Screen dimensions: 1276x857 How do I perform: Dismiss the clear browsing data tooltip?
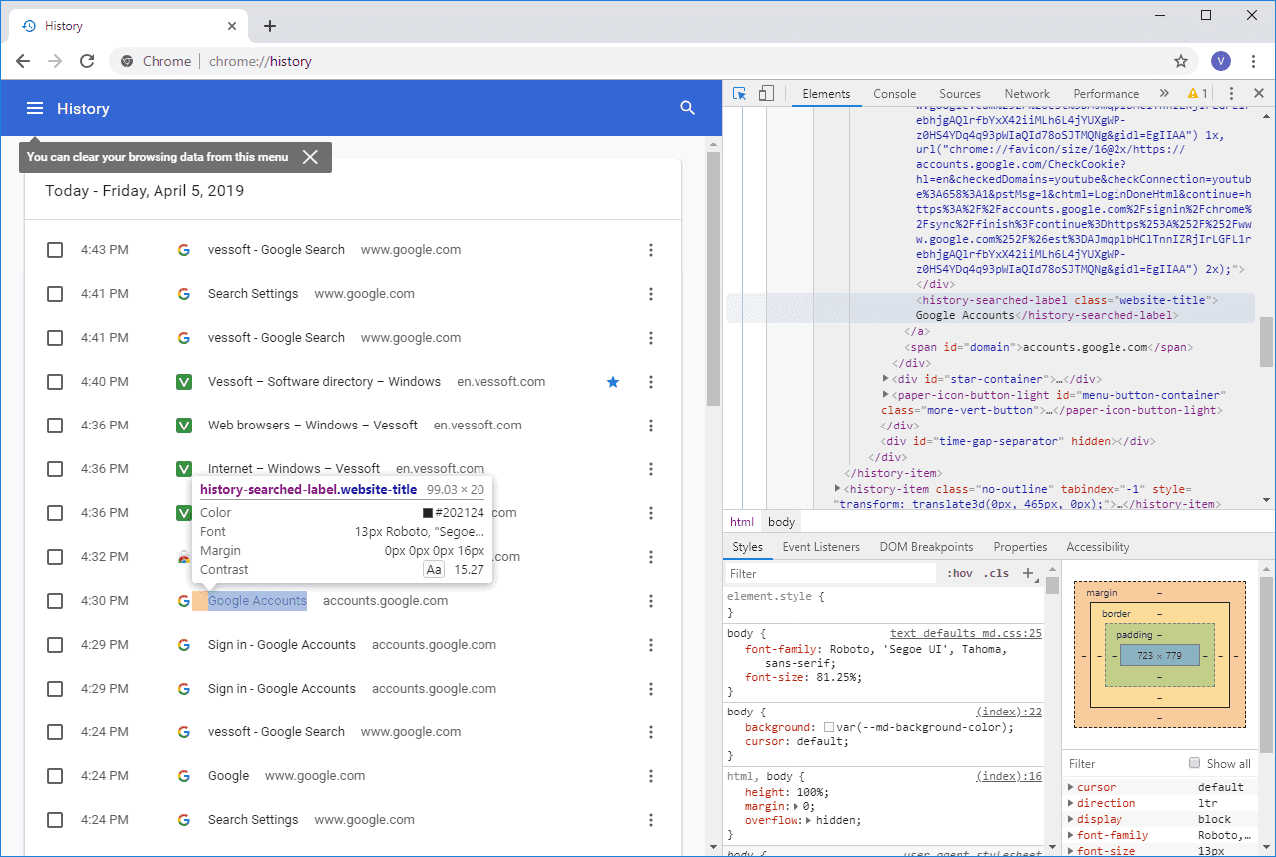pos(311,157)
